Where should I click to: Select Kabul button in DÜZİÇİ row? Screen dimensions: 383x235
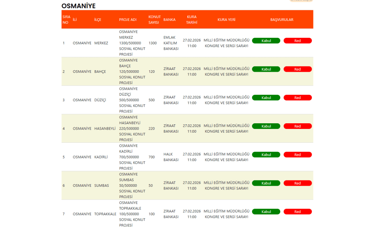tap(266, 98)
